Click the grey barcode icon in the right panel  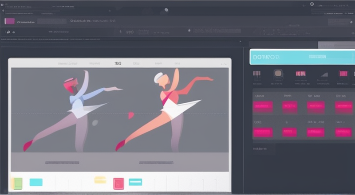(x=257, y=74)
